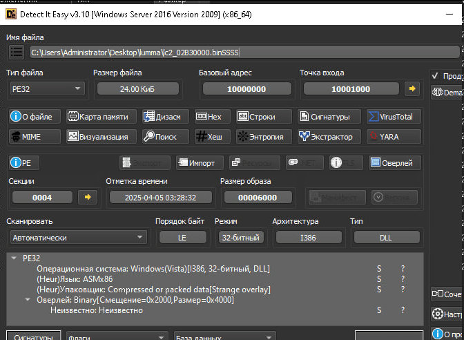464x340 pixels.
Task: Click the entry point 10001000 value
Action: coord(351,89)
